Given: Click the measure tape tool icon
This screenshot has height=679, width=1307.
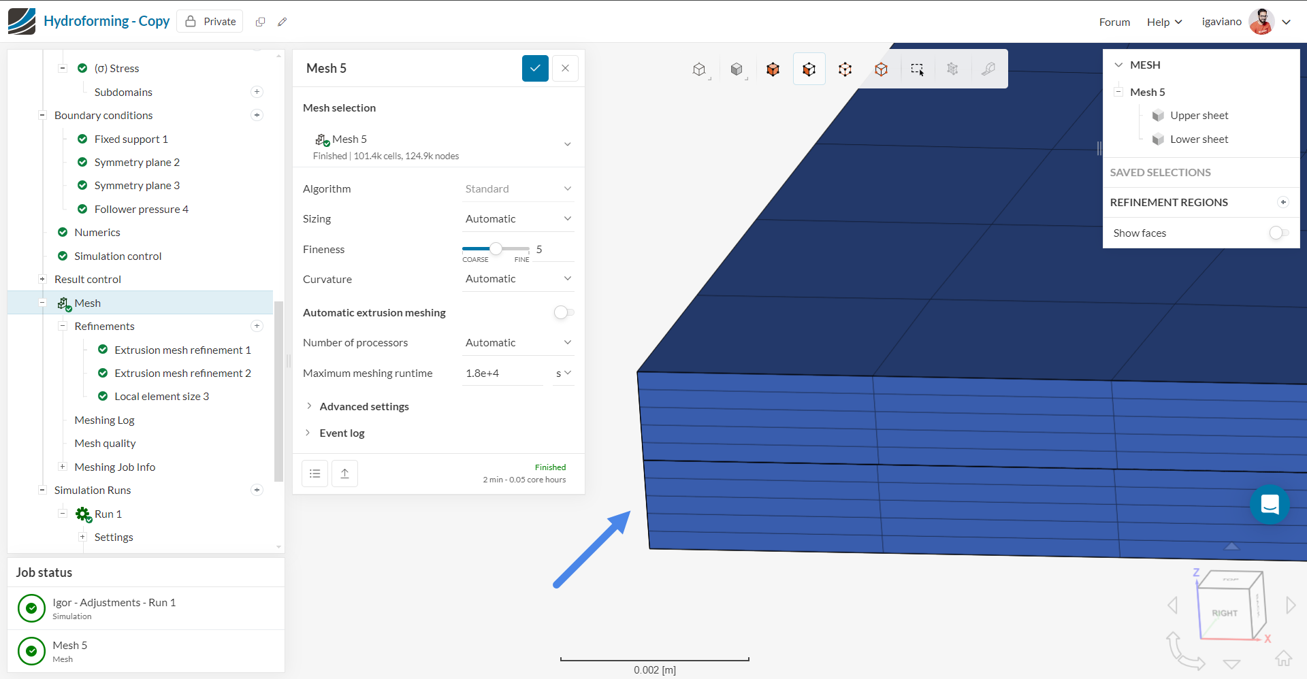Looking at the screenshot, I should (988, 69).
